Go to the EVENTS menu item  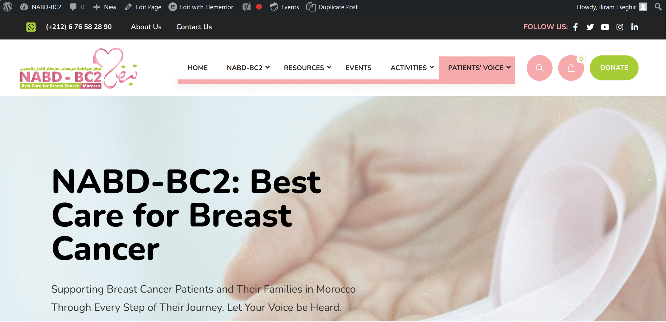click(358, 68)
